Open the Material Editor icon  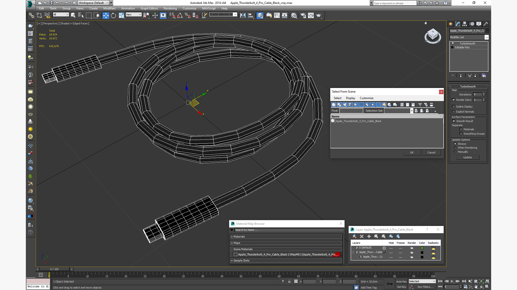click(294, 16)
